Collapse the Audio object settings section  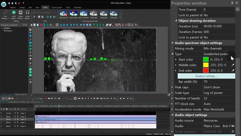(172, 115)
